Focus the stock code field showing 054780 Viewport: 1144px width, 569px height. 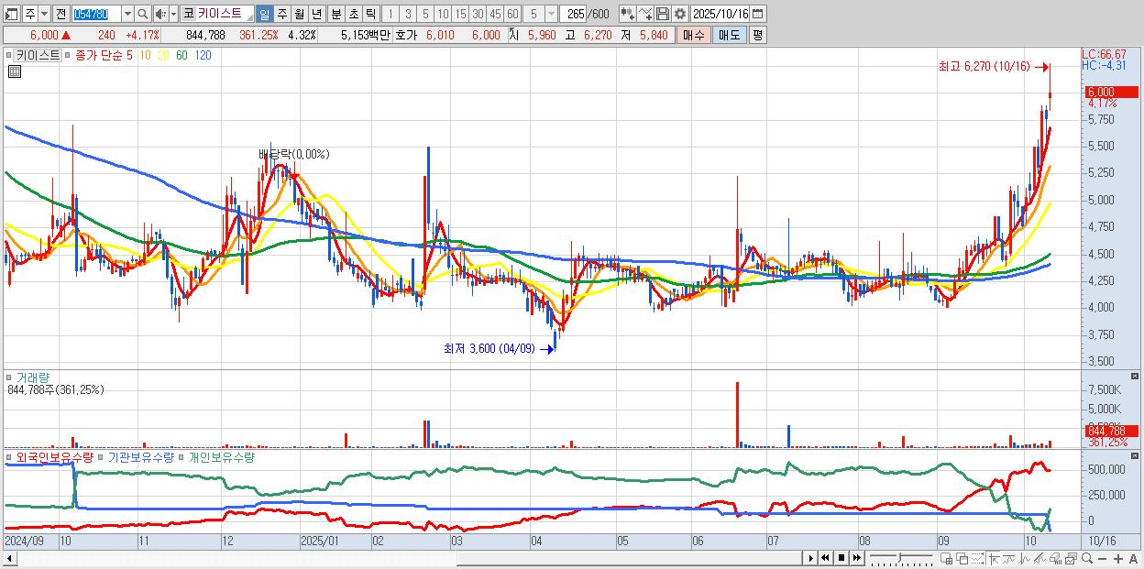click(95, 14)
